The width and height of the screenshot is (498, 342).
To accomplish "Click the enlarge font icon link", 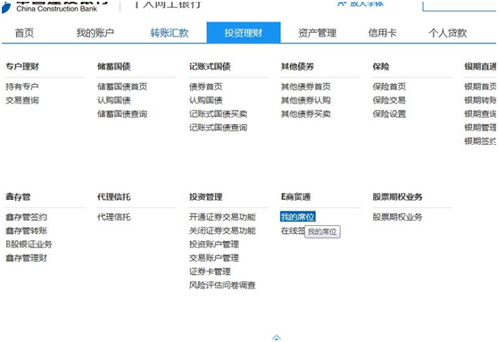I will point(361,4).
